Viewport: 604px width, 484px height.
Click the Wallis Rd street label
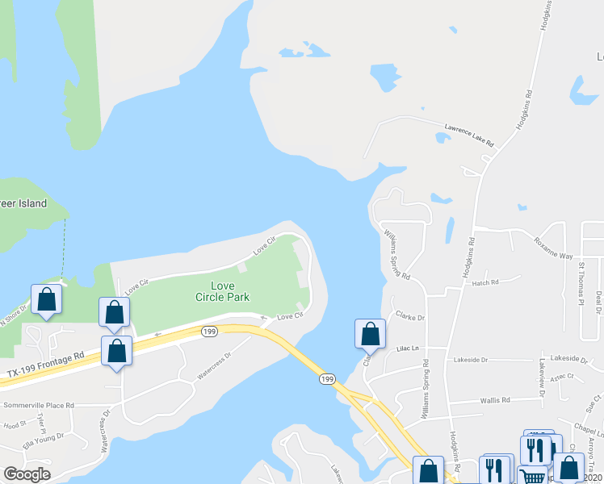495,401
